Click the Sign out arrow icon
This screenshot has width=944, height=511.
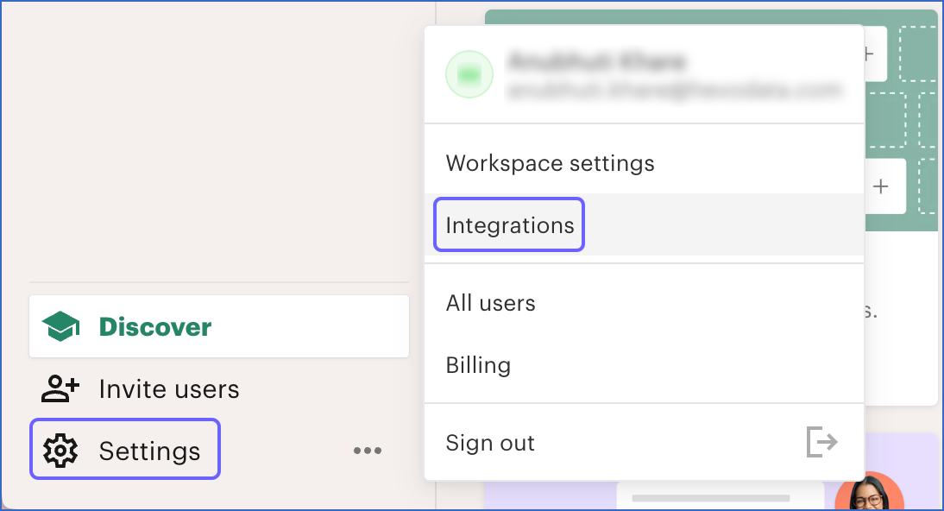[822, 442]
